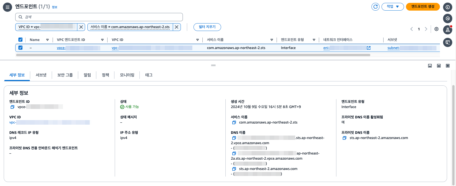The height and width of the screenshot is (186, 456).
Task: Sort by Name column arrow
Action: coord(47,40)
